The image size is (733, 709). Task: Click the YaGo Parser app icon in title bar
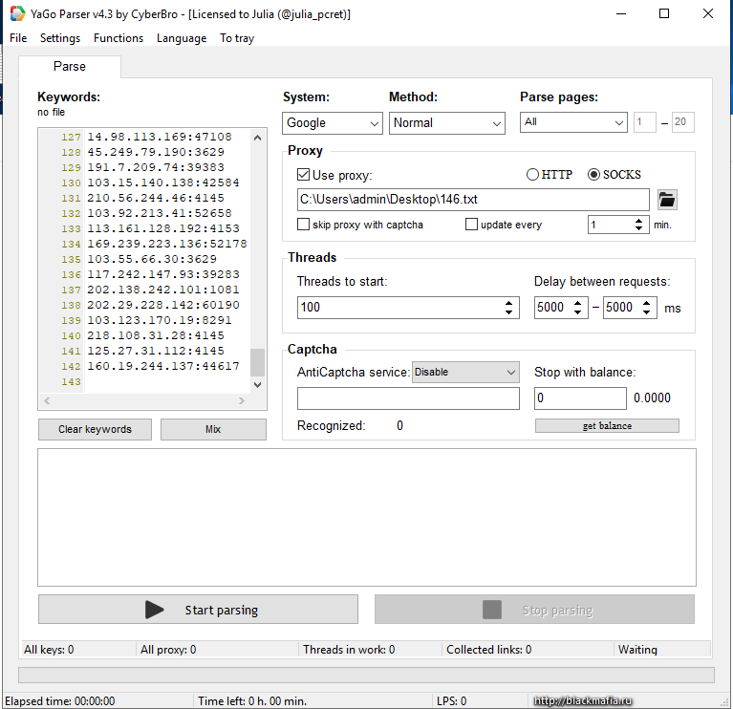(17, 13)
